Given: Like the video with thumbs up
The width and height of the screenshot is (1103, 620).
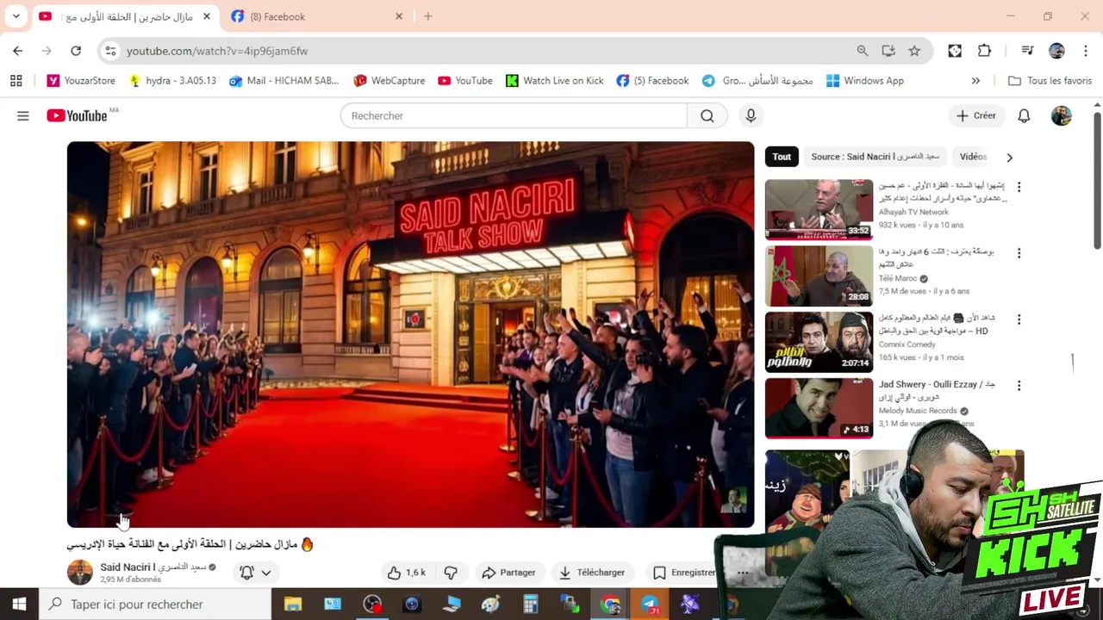Looking at the screenshot, I should 406,573.
